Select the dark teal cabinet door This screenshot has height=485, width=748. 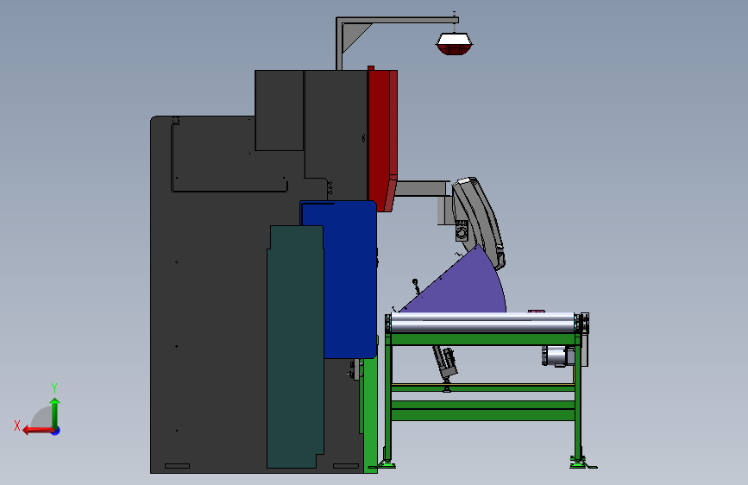[295, 347]
